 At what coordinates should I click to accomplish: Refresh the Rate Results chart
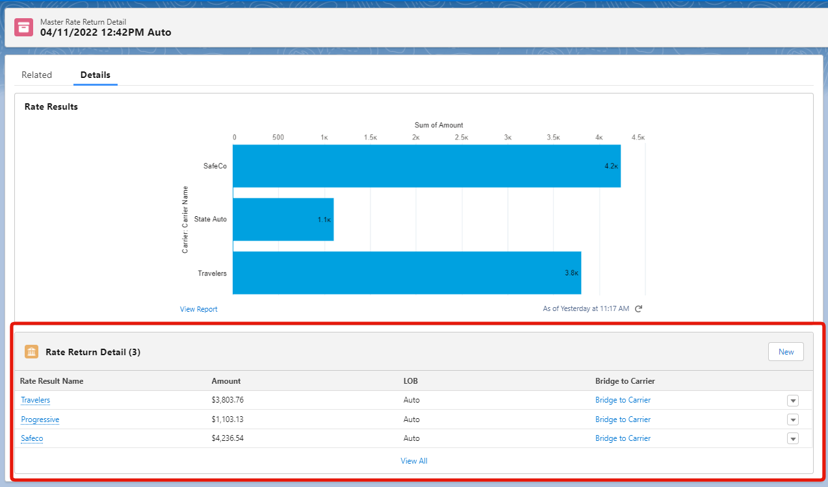[x=638, y=309]
